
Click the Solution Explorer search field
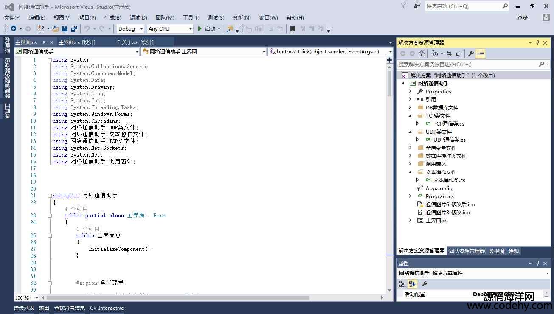(x=474, y=64)
